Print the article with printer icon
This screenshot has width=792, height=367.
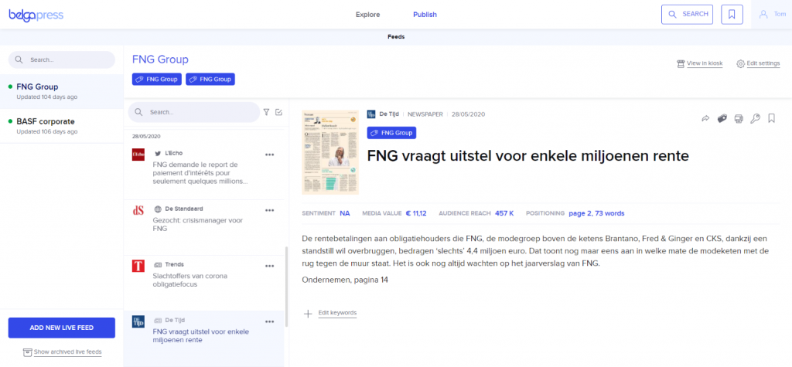tap(739, 118)
